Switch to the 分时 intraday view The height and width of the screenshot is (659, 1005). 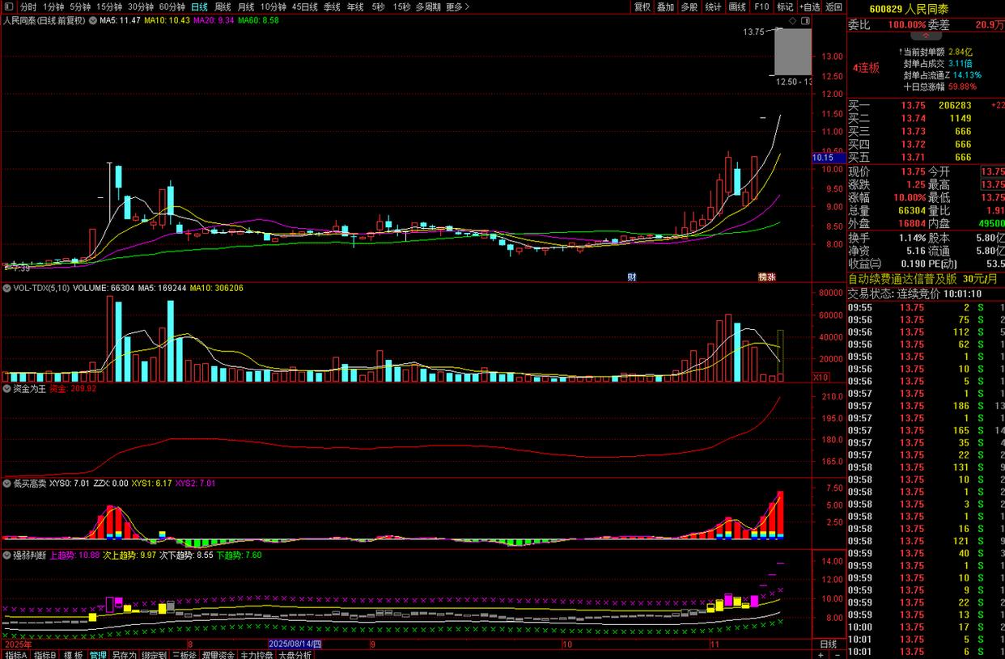pyautogui.click(x=28, y=6)
